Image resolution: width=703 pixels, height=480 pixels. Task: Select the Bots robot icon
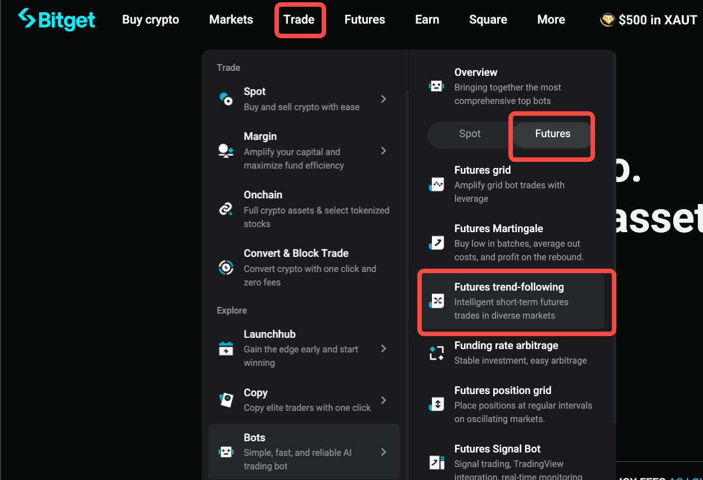tap(226, 451)
